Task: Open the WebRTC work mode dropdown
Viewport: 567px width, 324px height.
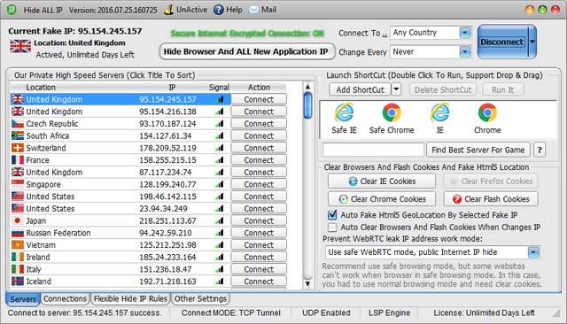Action: point(533,252)
